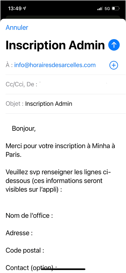
Task: Select recipient info@horairesdesarcelles.com
Action: click(x=55, y=65)
